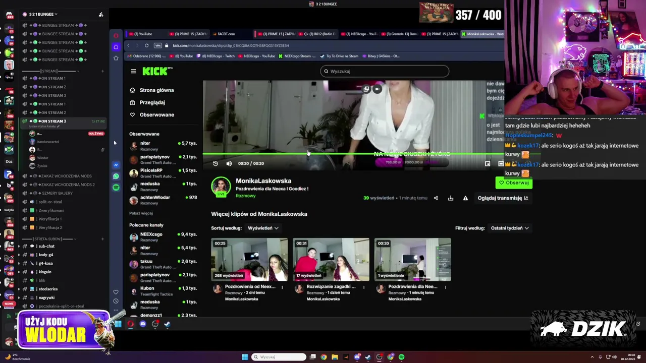Click the VPN badge in address bar
The image size is (646, 363).
click(158, 45)
